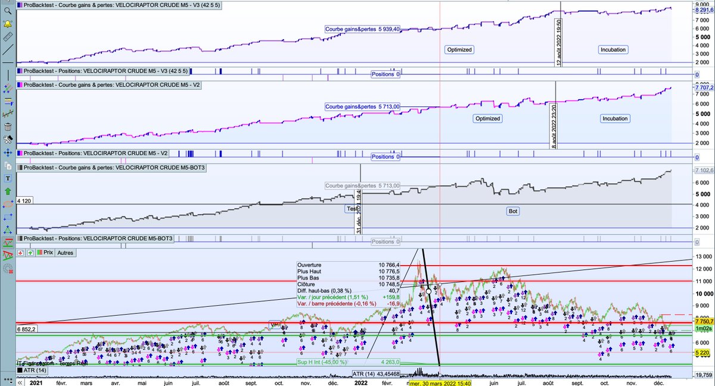Click the '7 102,6' value on BOT3 panel axis

click(x=705, y=170)
